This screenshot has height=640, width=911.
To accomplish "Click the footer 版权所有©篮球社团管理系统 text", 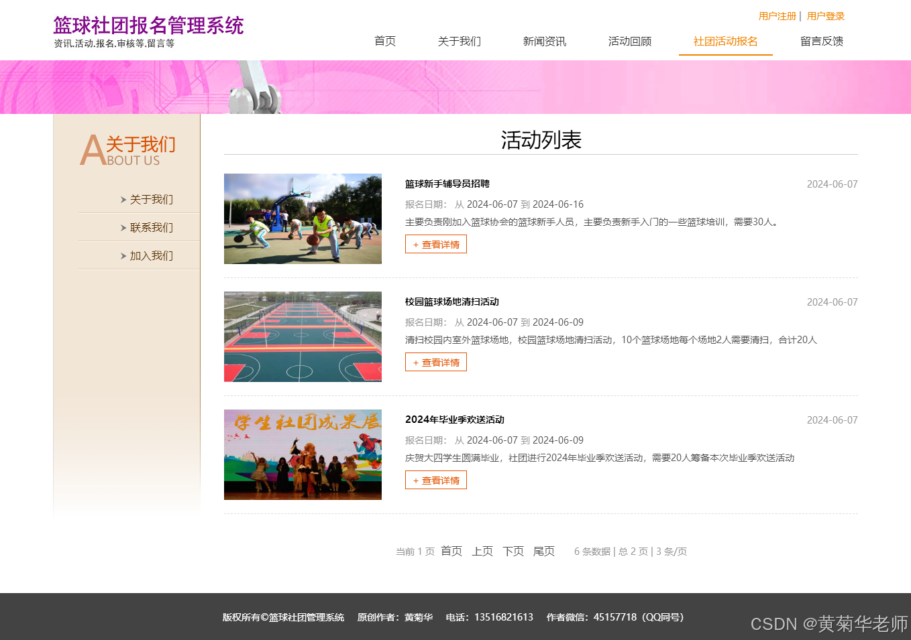I will tap(283, 617).
